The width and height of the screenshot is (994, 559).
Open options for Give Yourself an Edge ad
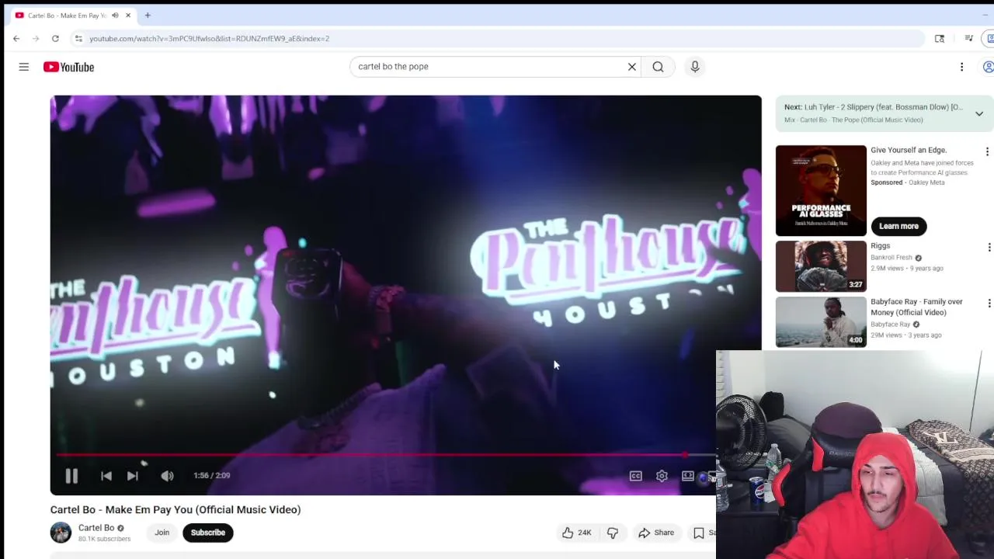987,151
